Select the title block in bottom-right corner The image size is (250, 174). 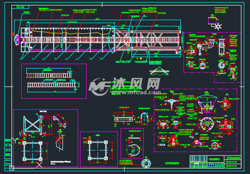point(215,162)
